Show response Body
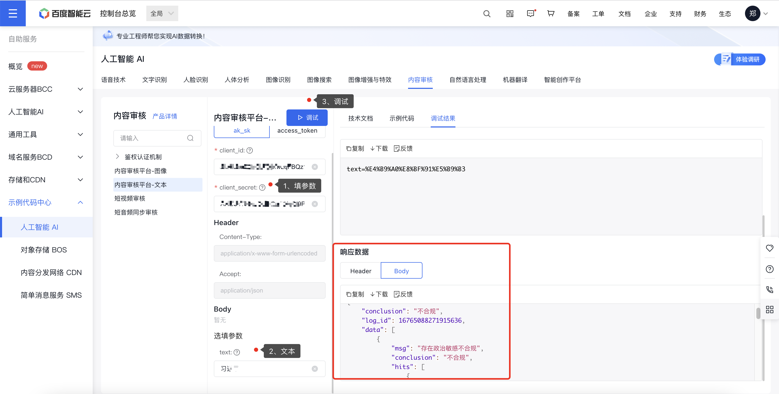Image resolution: width=779 pixels, height=394 pixels. 401,271
